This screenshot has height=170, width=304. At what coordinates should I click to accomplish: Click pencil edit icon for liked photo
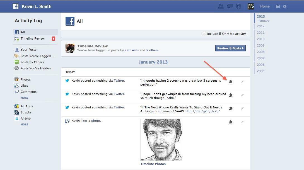pos(242,122)
